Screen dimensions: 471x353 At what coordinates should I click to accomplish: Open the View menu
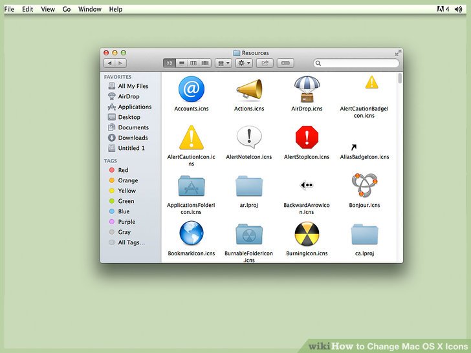(48, 9)
